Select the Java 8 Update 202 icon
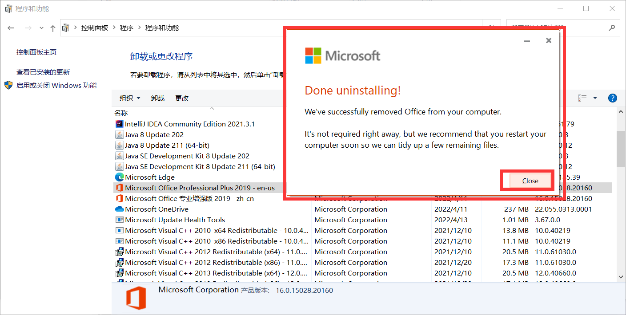The width and height of the screenshot is (626, 315). (x=119, y=134)
